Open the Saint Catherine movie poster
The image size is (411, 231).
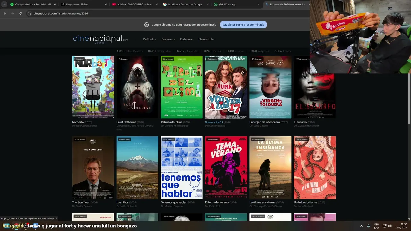(137, 87)
